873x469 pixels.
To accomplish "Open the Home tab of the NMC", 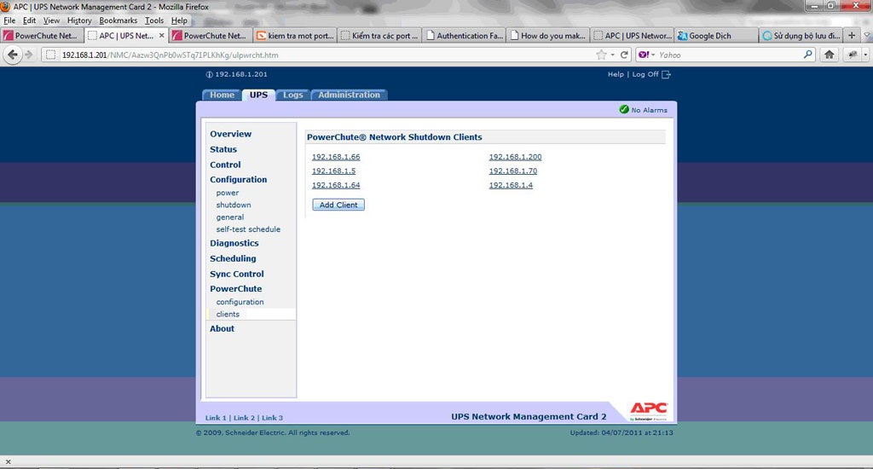I will click(222, 95).
